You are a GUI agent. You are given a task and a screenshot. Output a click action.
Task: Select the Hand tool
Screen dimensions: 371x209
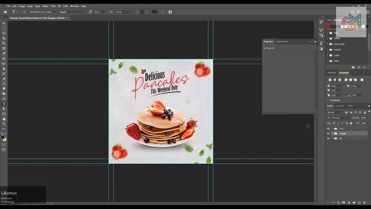tap(4, 119)
